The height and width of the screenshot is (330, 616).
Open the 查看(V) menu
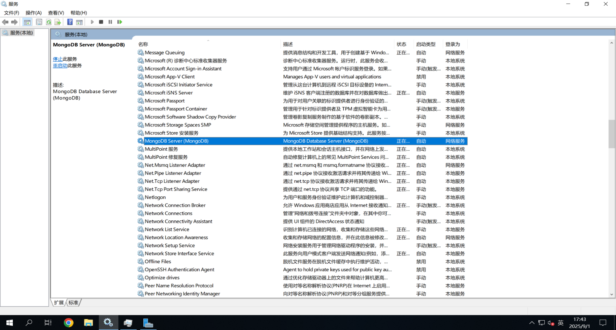[56, 13]
